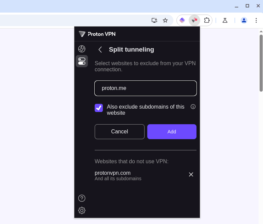Screen dimensions: 263x224
Task: Click the subdomains info icon
Action: [x=193, y=107]
